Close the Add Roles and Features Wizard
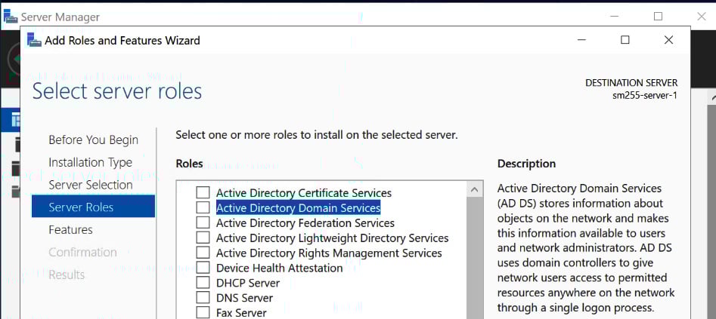The height and width of the screenshot is (319, 716). [668, 40]
